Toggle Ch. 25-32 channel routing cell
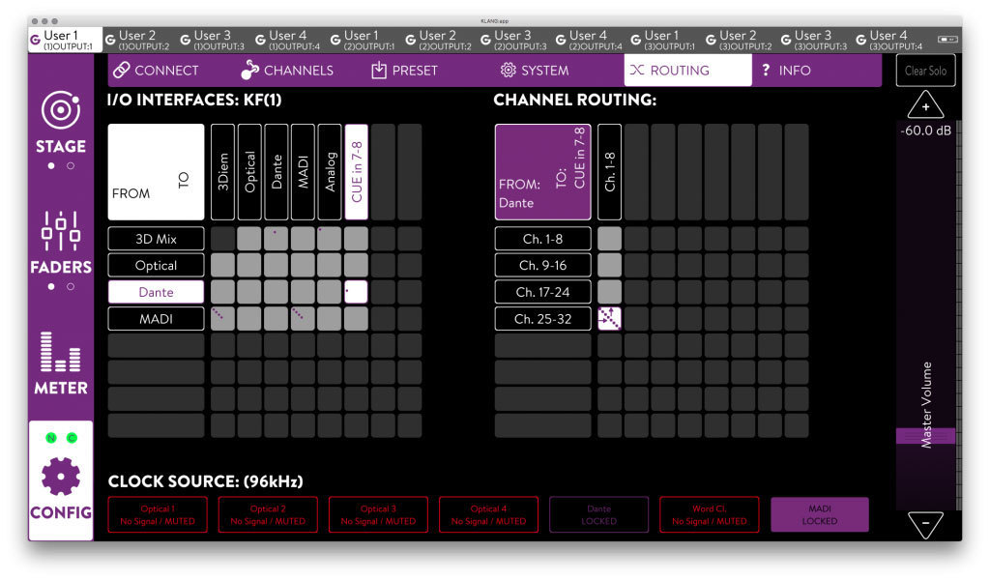 (609, 319)
